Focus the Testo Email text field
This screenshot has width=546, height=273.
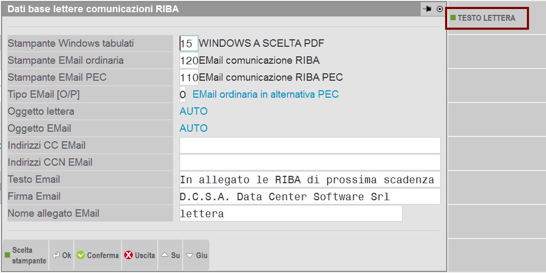(x=310, y=180)
